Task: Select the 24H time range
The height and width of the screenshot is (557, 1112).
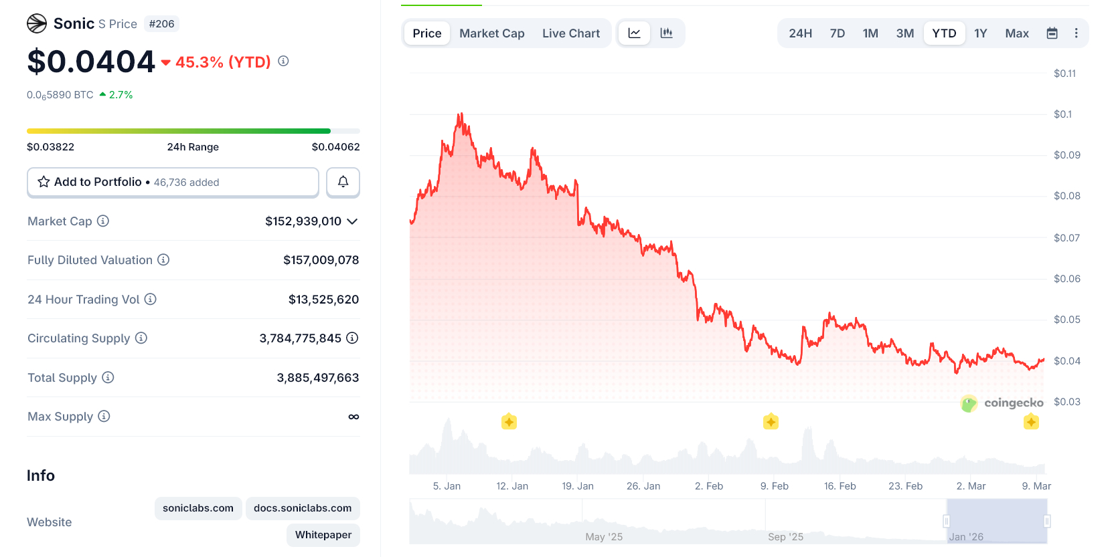Action: (800, 32)
